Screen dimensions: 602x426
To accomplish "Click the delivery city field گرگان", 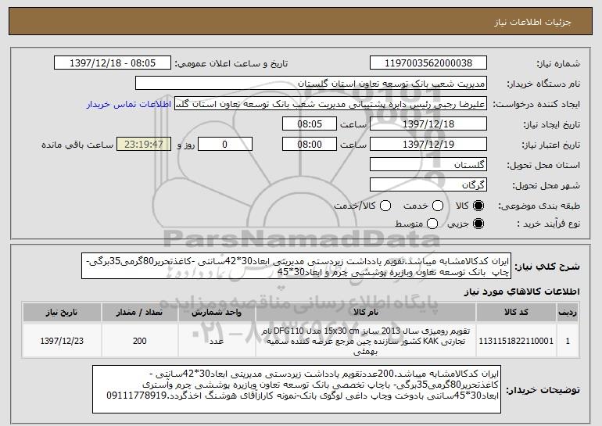I will (428, 185).
